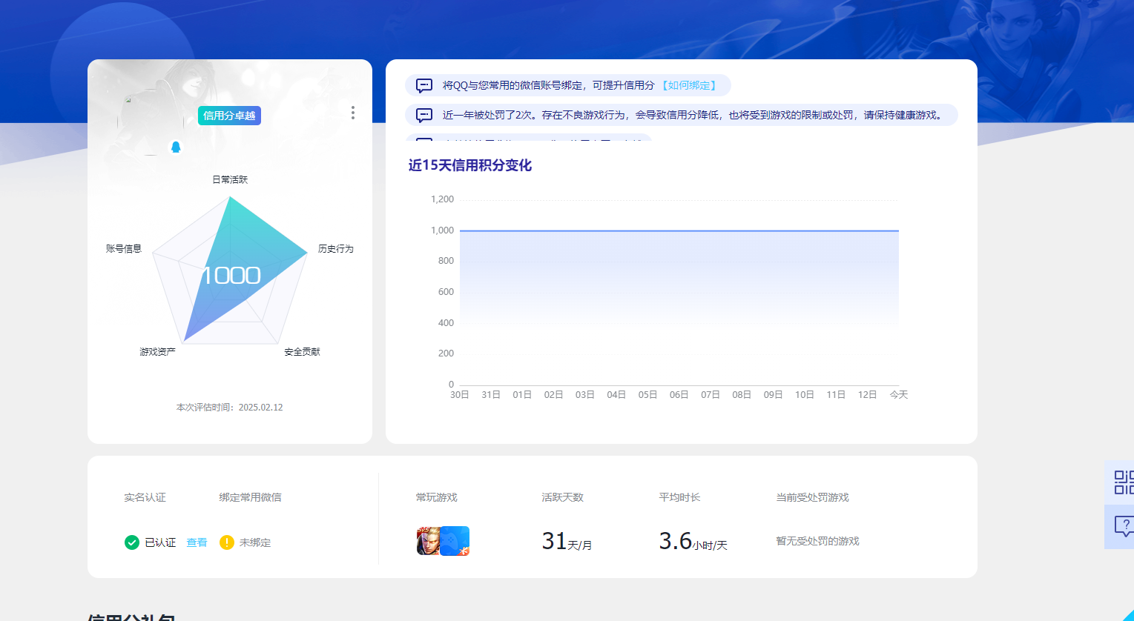Image resolution: width=1134 pixels, height=621 pixels.
Task: Click the 实名认证 label
Action: coord(145,497)
